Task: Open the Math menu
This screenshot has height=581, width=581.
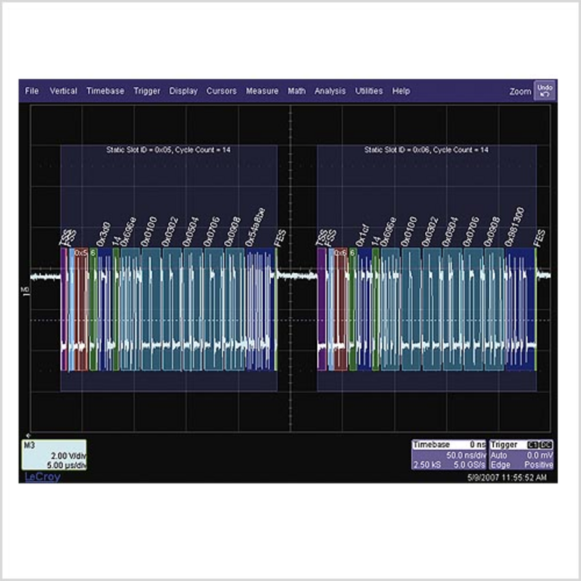Action: point(297,91)
